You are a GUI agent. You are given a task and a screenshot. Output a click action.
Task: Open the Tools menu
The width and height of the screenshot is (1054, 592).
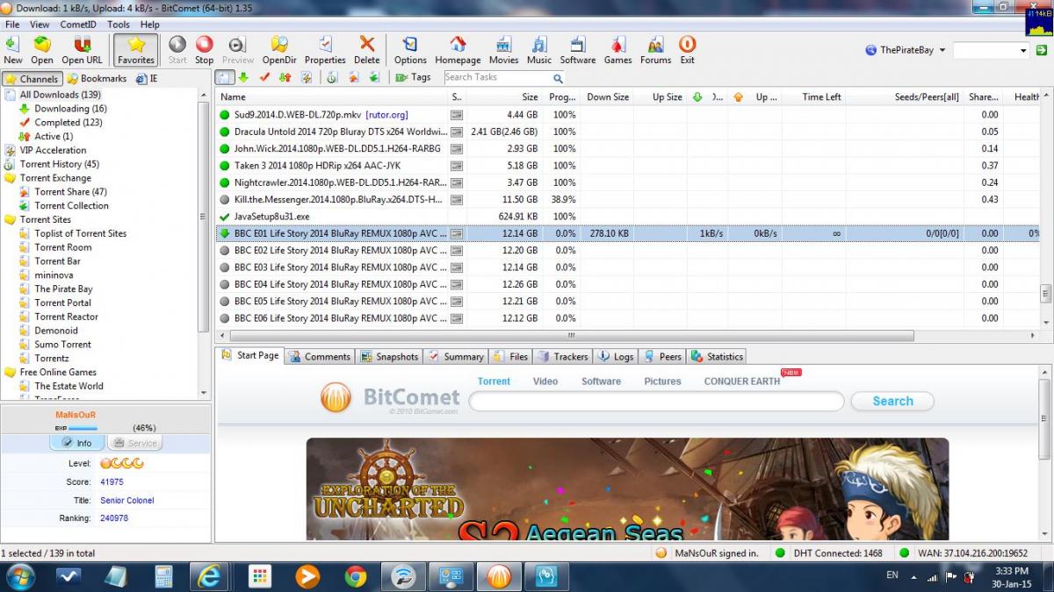119,25
